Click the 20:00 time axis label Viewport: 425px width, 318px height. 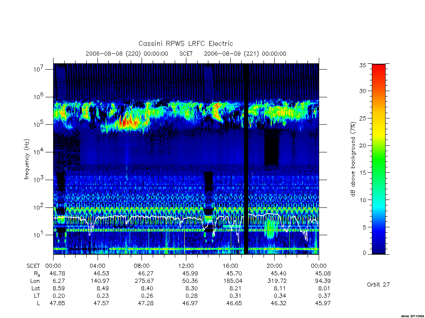(x=275, y=266)
